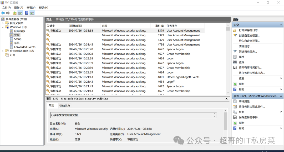Click 清除日志... action
The height and width of the screenshot is (152, 284).
[245, 46]
